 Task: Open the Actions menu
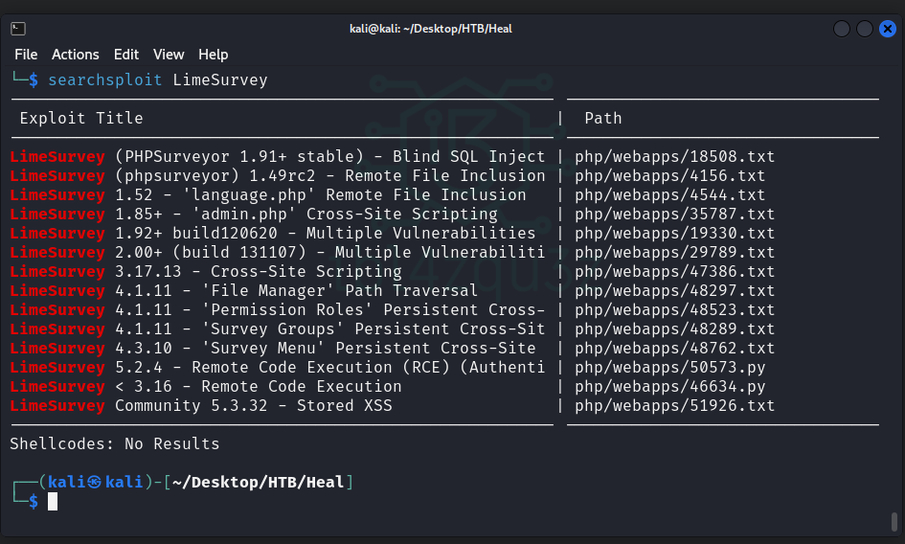click(x=75, y=55)
